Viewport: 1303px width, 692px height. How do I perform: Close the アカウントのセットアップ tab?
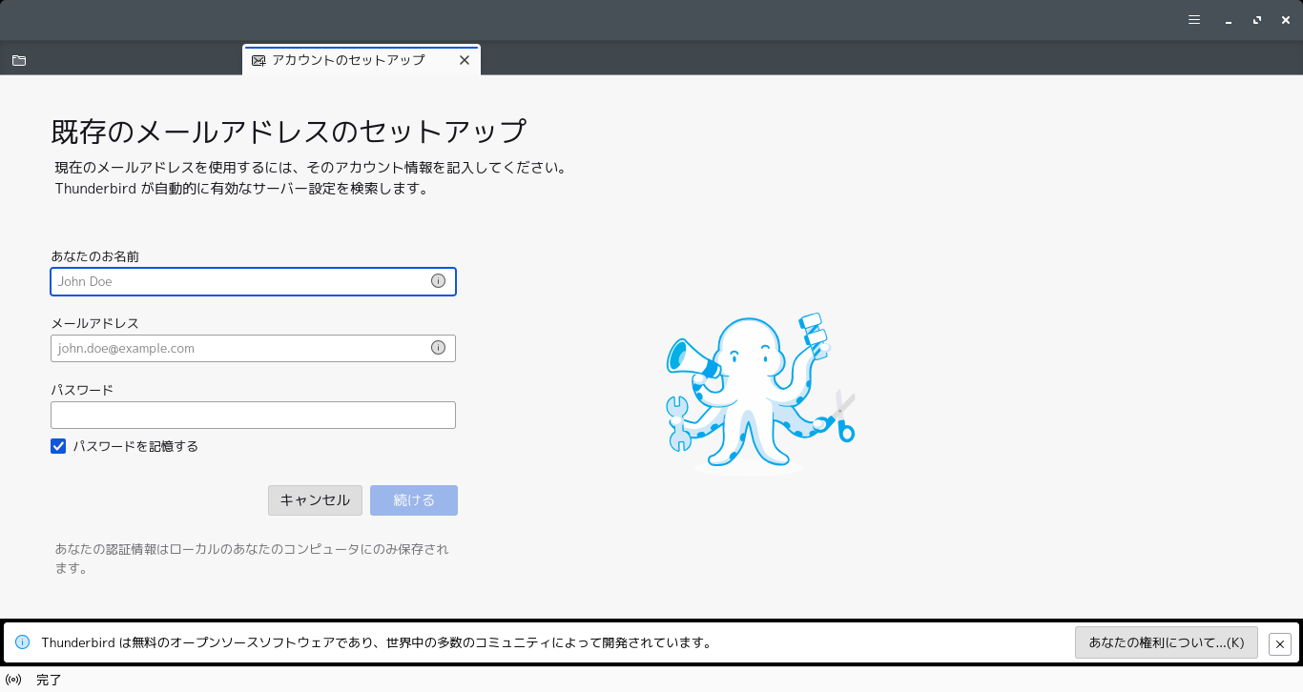(465, 60)
